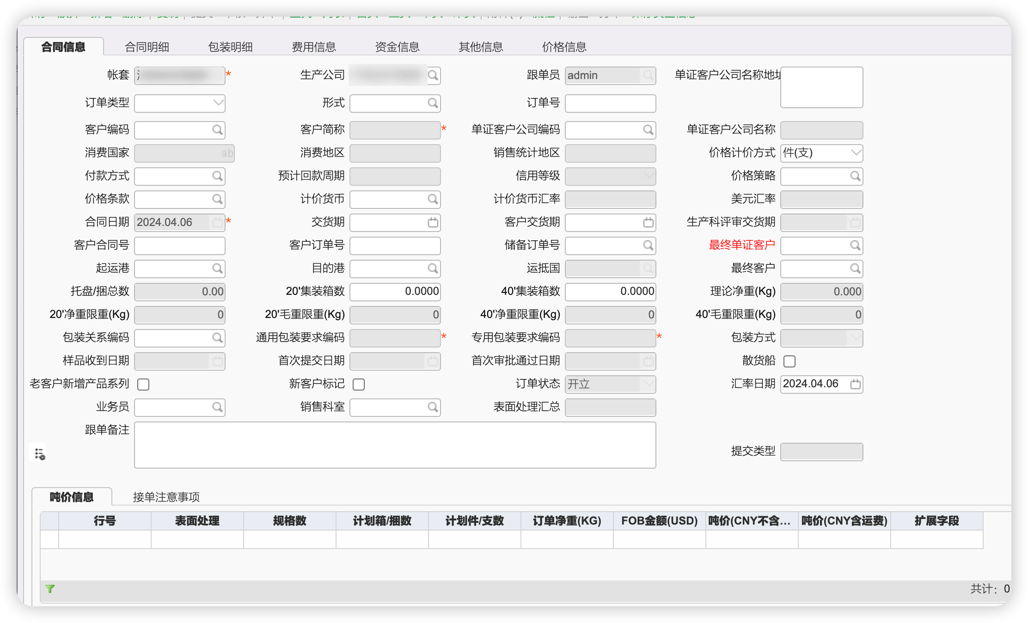This screenshot has width=1028, height=623.
Task: Check the 老客户新增产品系列 checkbox
Action: [x=143, y=384]
